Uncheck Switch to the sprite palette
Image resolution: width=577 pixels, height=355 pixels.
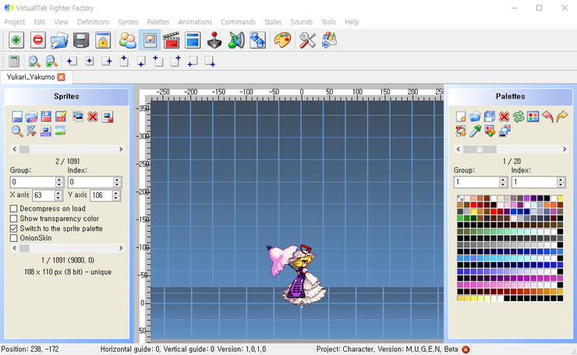pyautogui.click(x=13, y=229)
